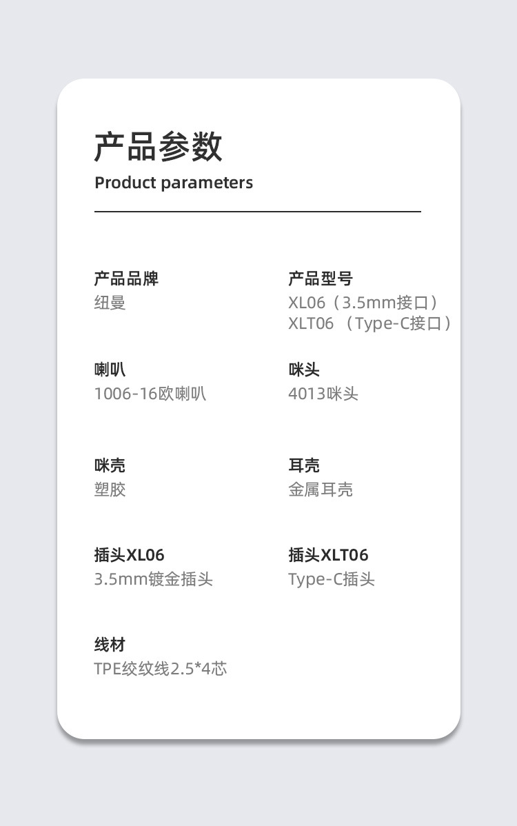Screen dimensions: 517x826
Task: Click the 咪壳 label
Action: [110, 465]
